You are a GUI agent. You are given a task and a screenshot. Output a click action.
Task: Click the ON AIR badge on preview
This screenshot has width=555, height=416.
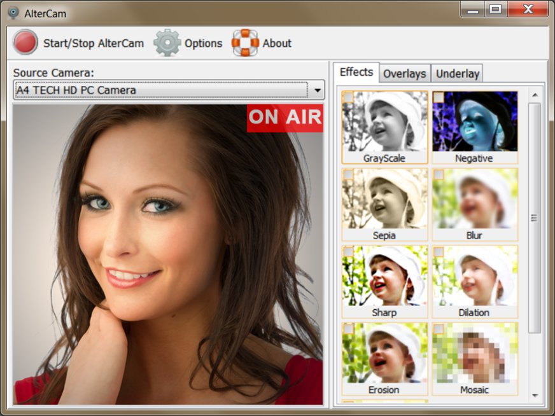tap(285, 118)
